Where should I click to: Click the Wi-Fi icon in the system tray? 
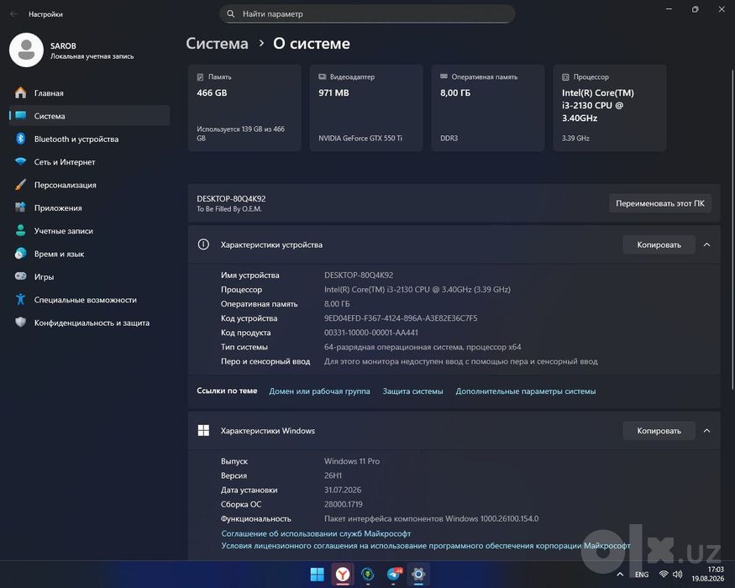(664, 575)
